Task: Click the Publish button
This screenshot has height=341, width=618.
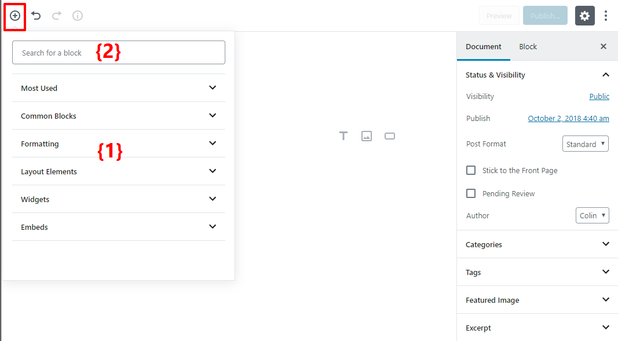Action: pyautogui.click(x=545, y=16)
